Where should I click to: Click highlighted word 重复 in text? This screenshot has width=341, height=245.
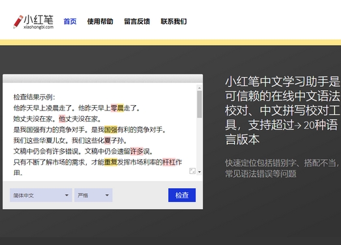point(111,162)
